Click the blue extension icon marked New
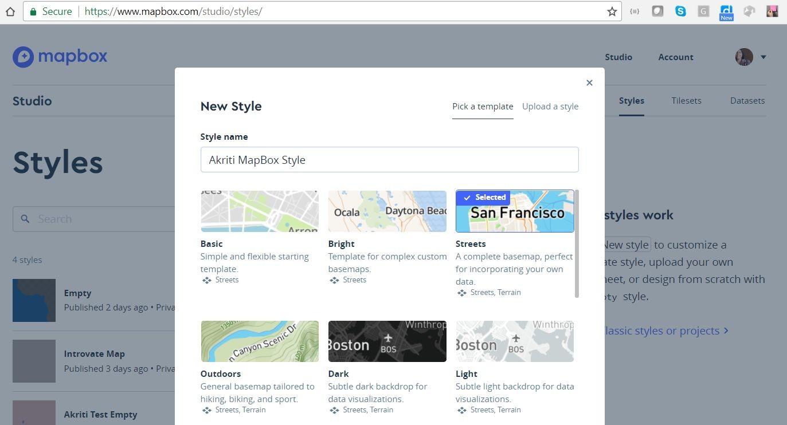This screenshot has width=787, height=425. pyautogui.click(x=726, y=13)
